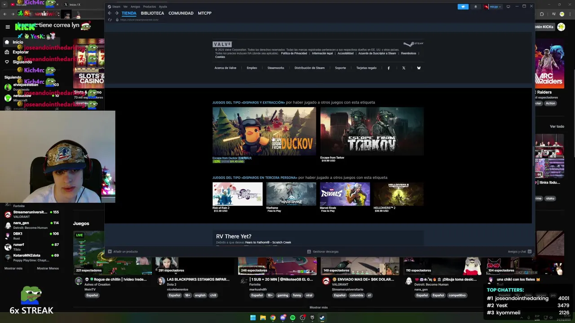The height and width of the screenshot is (323, 575).
Task: Switch to COMUNIDAD tab
Action: point(181,13)
